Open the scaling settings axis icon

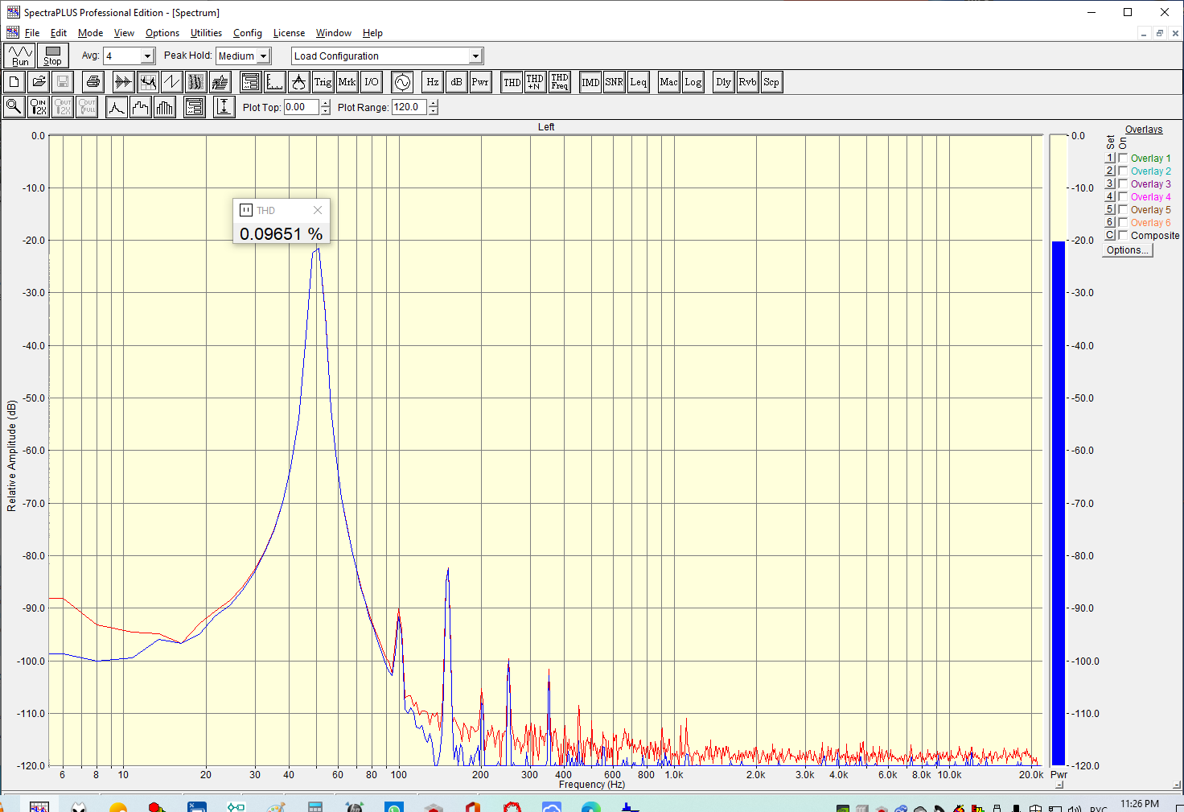point(274,82)
